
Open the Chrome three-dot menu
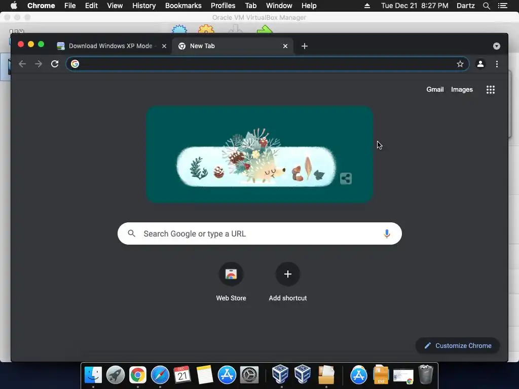(x=497, y=64)
